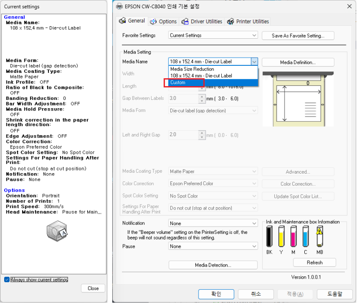Viewport: 357px width, 303px height.
Task: Click the label layout preview diagram
Action: coord(298,99)
